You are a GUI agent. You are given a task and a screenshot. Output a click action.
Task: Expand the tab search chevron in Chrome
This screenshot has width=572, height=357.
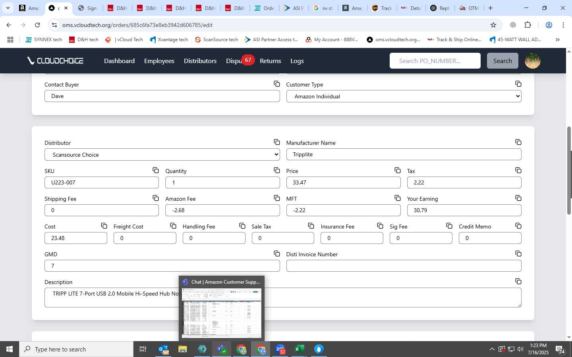[8, 8]
